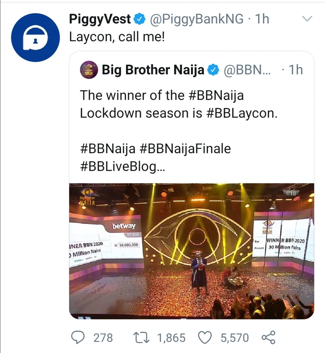Image resolution: width=325 pixels, height=353 pixels.
Task: Click the 'Laycon, call me!' tweet text
Action: [117, 37]
